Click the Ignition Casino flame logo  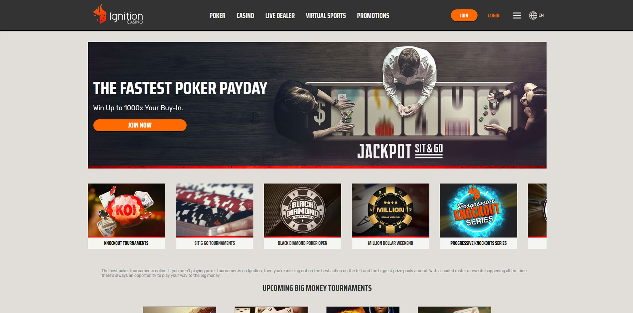click(x=118, y=15)
